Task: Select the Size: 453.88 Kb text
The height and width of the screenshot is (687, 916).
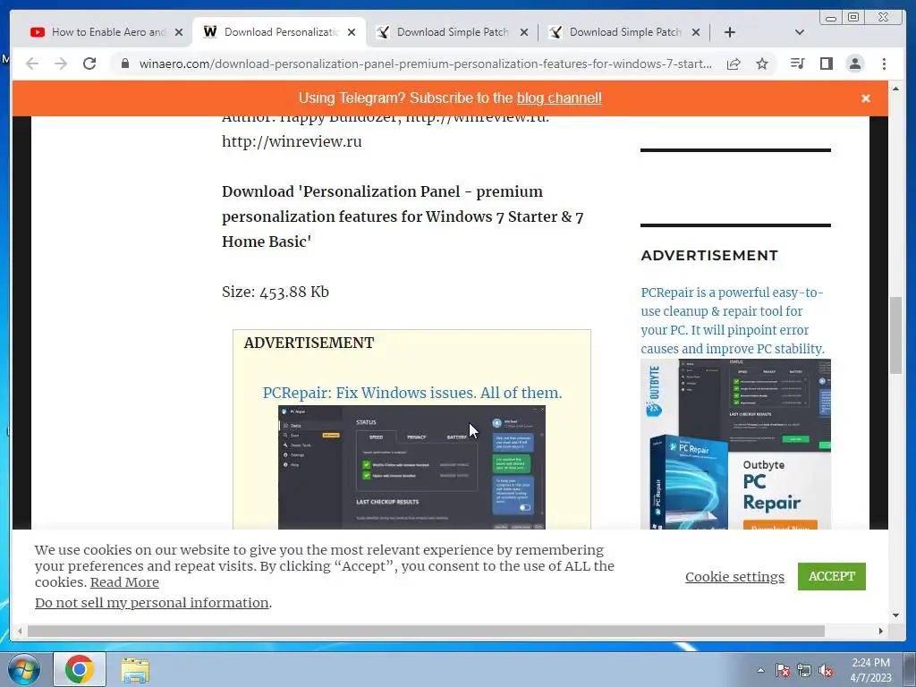Action: tap(276, 292)
